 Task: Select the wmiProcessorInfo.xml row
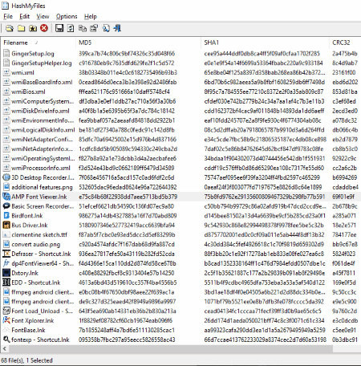pyautogui.click(x=180, y=168)
